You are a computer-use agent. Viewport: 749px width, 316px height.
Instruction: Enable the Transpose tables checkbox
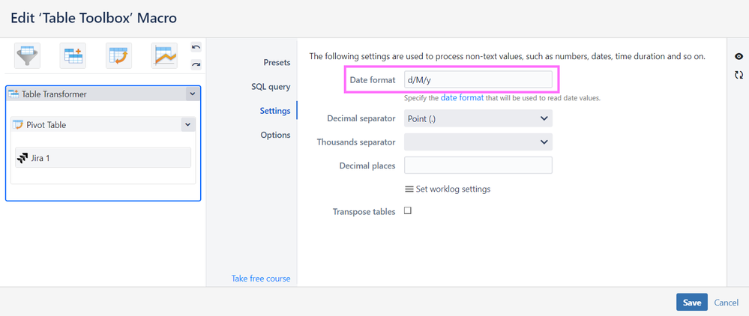[x=407, y=210]
